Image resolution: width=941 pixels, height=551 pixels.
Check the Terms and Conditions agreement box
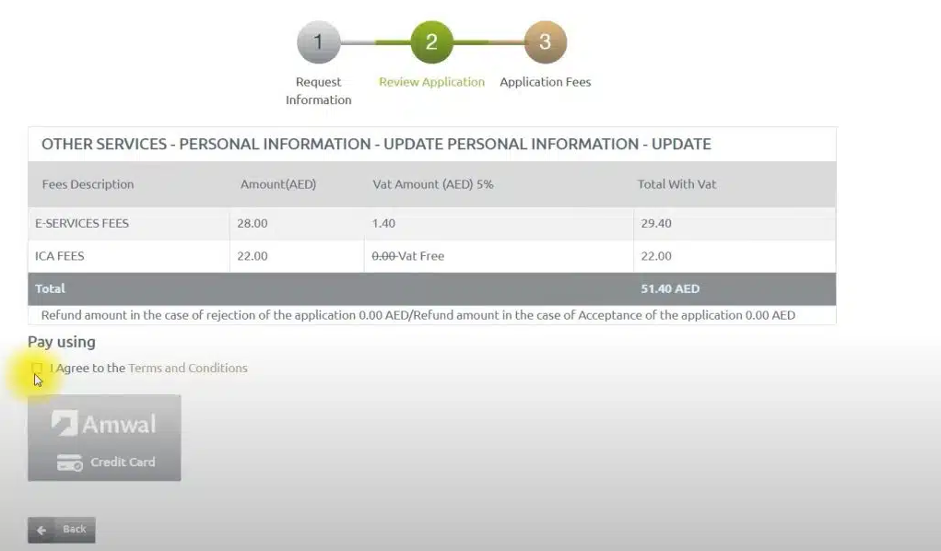37,368
